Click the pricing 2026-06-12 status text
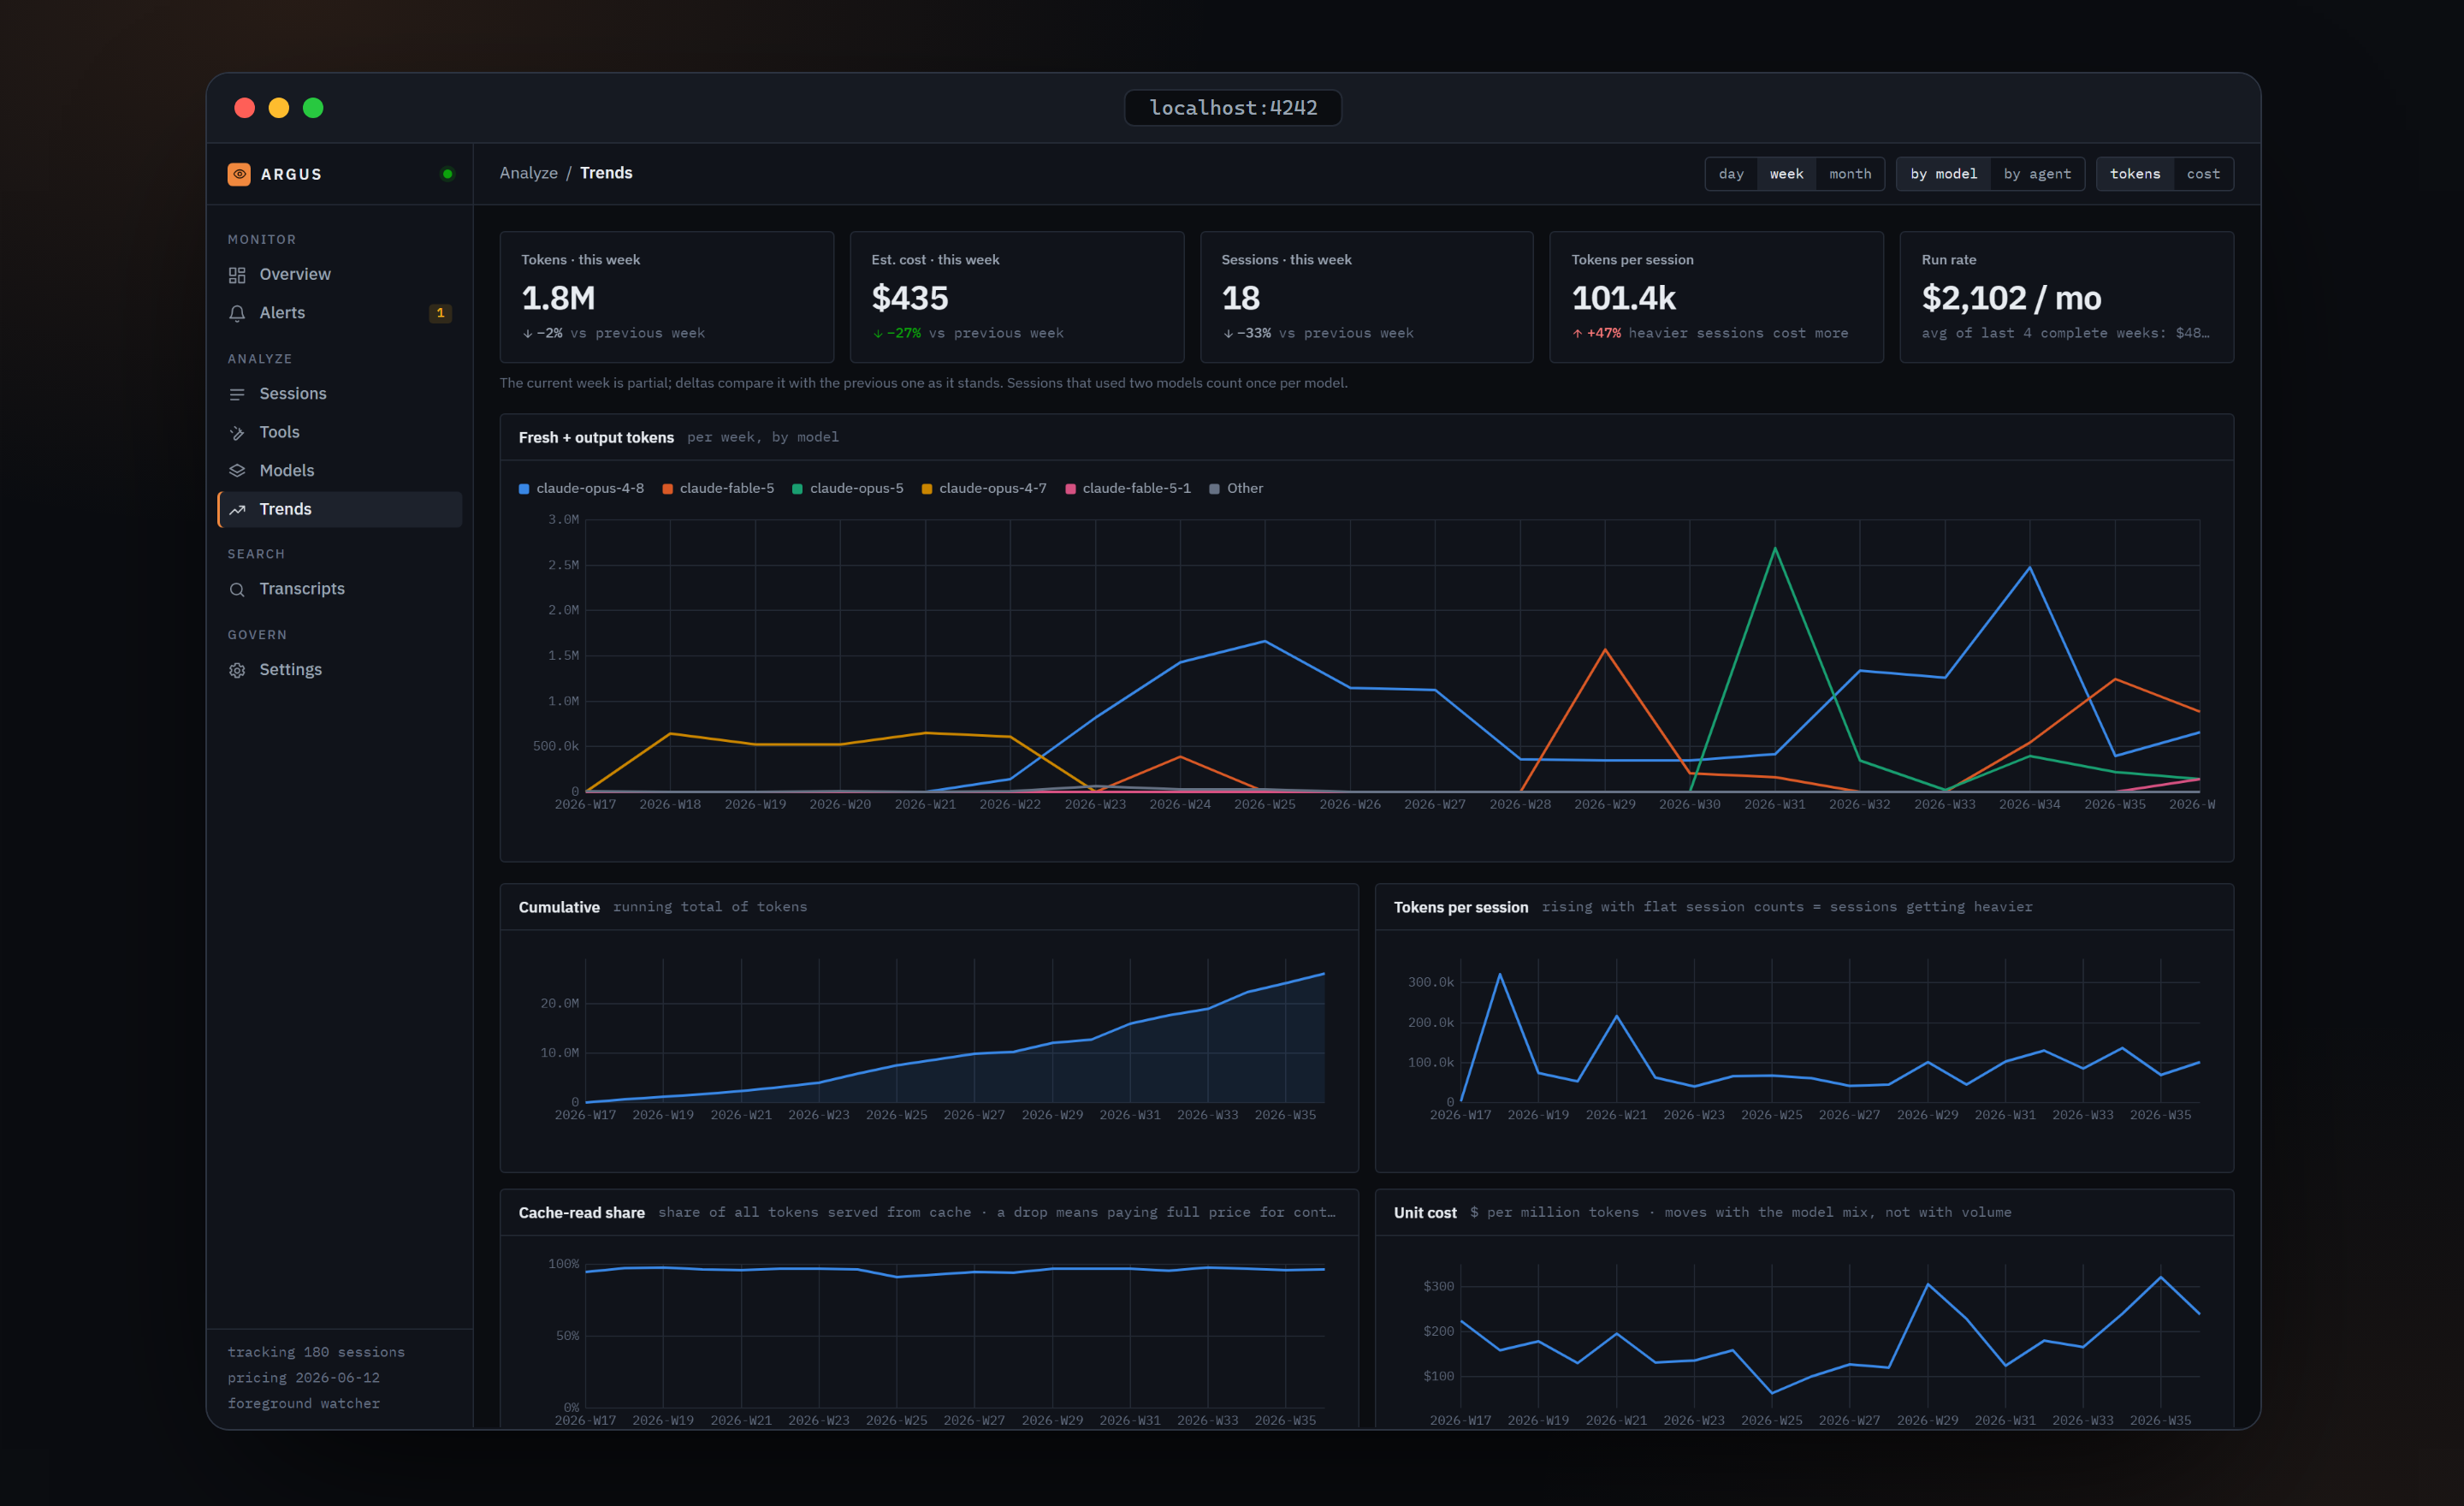The image size is (2464, 1506). tap(303, 1378)
